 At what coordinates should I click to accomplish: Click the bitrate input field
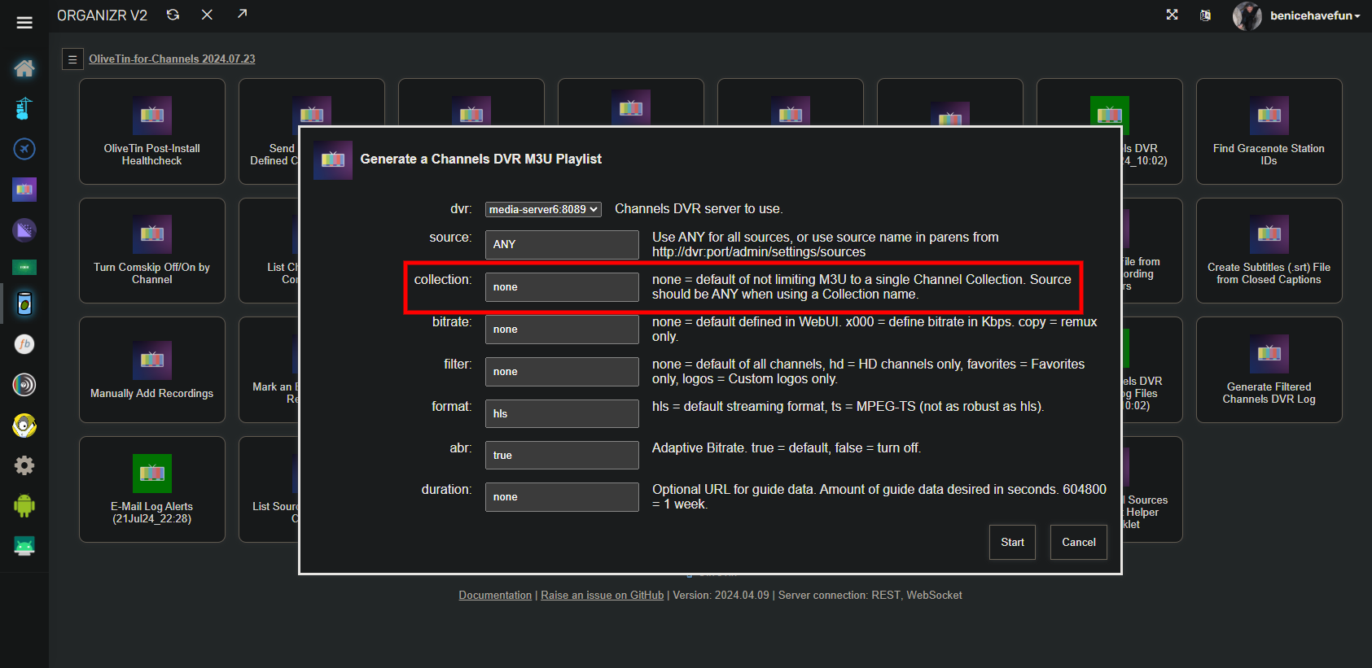tap(562, 330)
